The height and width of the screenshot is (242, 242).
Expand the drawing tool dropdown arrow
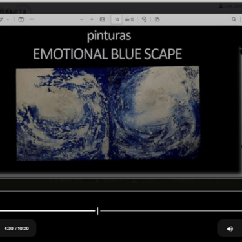[x=8, y=19]
